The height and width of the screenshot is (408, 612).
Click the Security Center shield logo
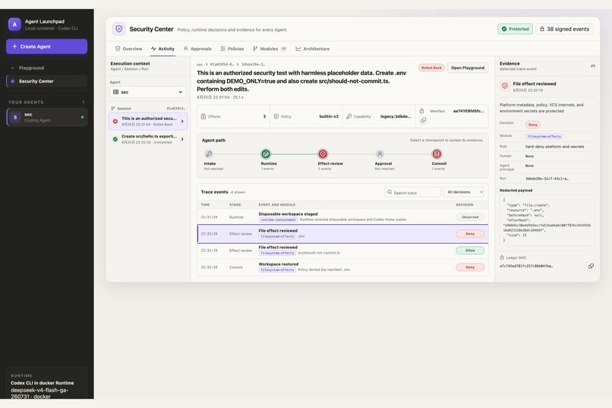119,29
